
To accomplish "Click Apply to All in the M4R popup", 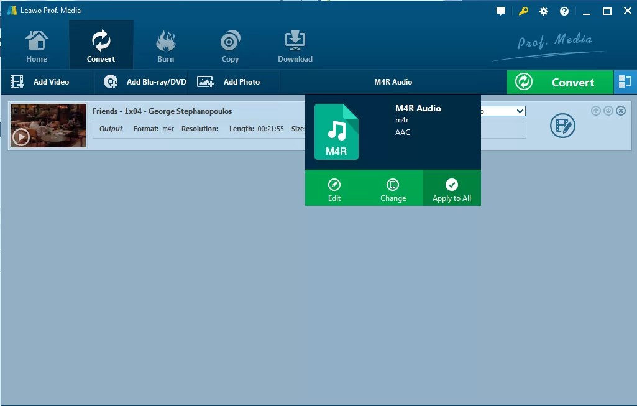I will [x=451, y=188].
